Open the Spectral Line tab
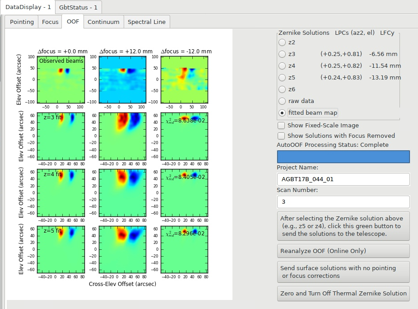This screenshot has width=418, height=309. pyautogui.click(x=147, y=22)
